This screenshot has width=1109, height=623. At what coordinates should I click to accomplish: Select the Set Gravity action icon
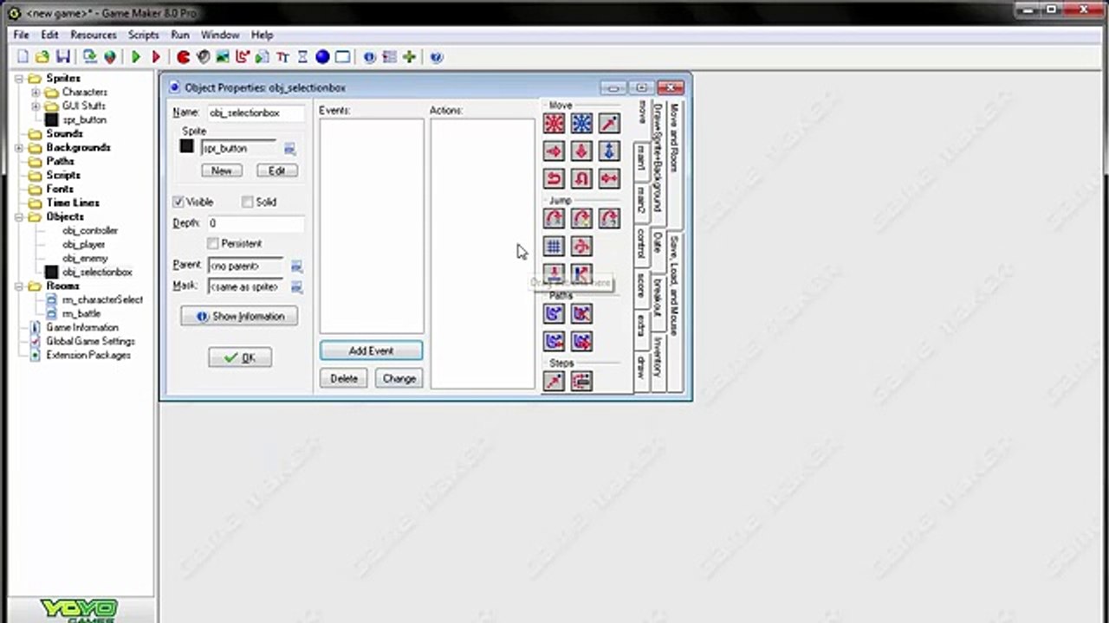click(x=609, y=151)
